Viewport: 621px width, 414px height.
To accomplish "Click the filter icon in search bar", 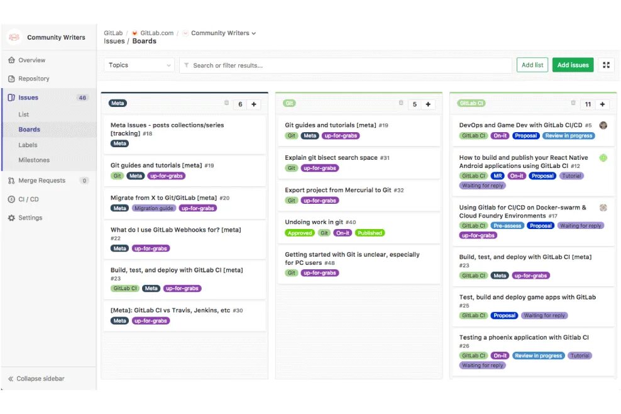I will tap(186, 65).
